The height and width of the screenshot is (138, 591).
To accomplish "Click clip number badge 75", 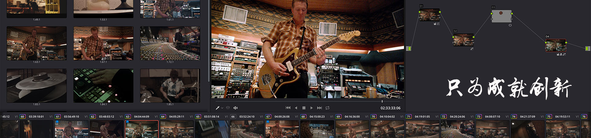I will 549,117.
